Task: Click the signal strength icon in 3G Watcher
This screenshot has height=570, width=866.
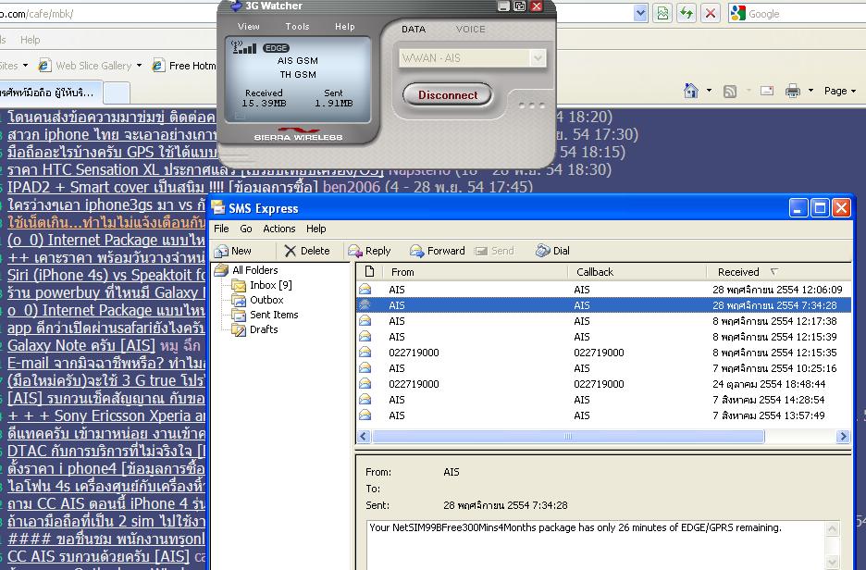Action: [x=243, y=47]
